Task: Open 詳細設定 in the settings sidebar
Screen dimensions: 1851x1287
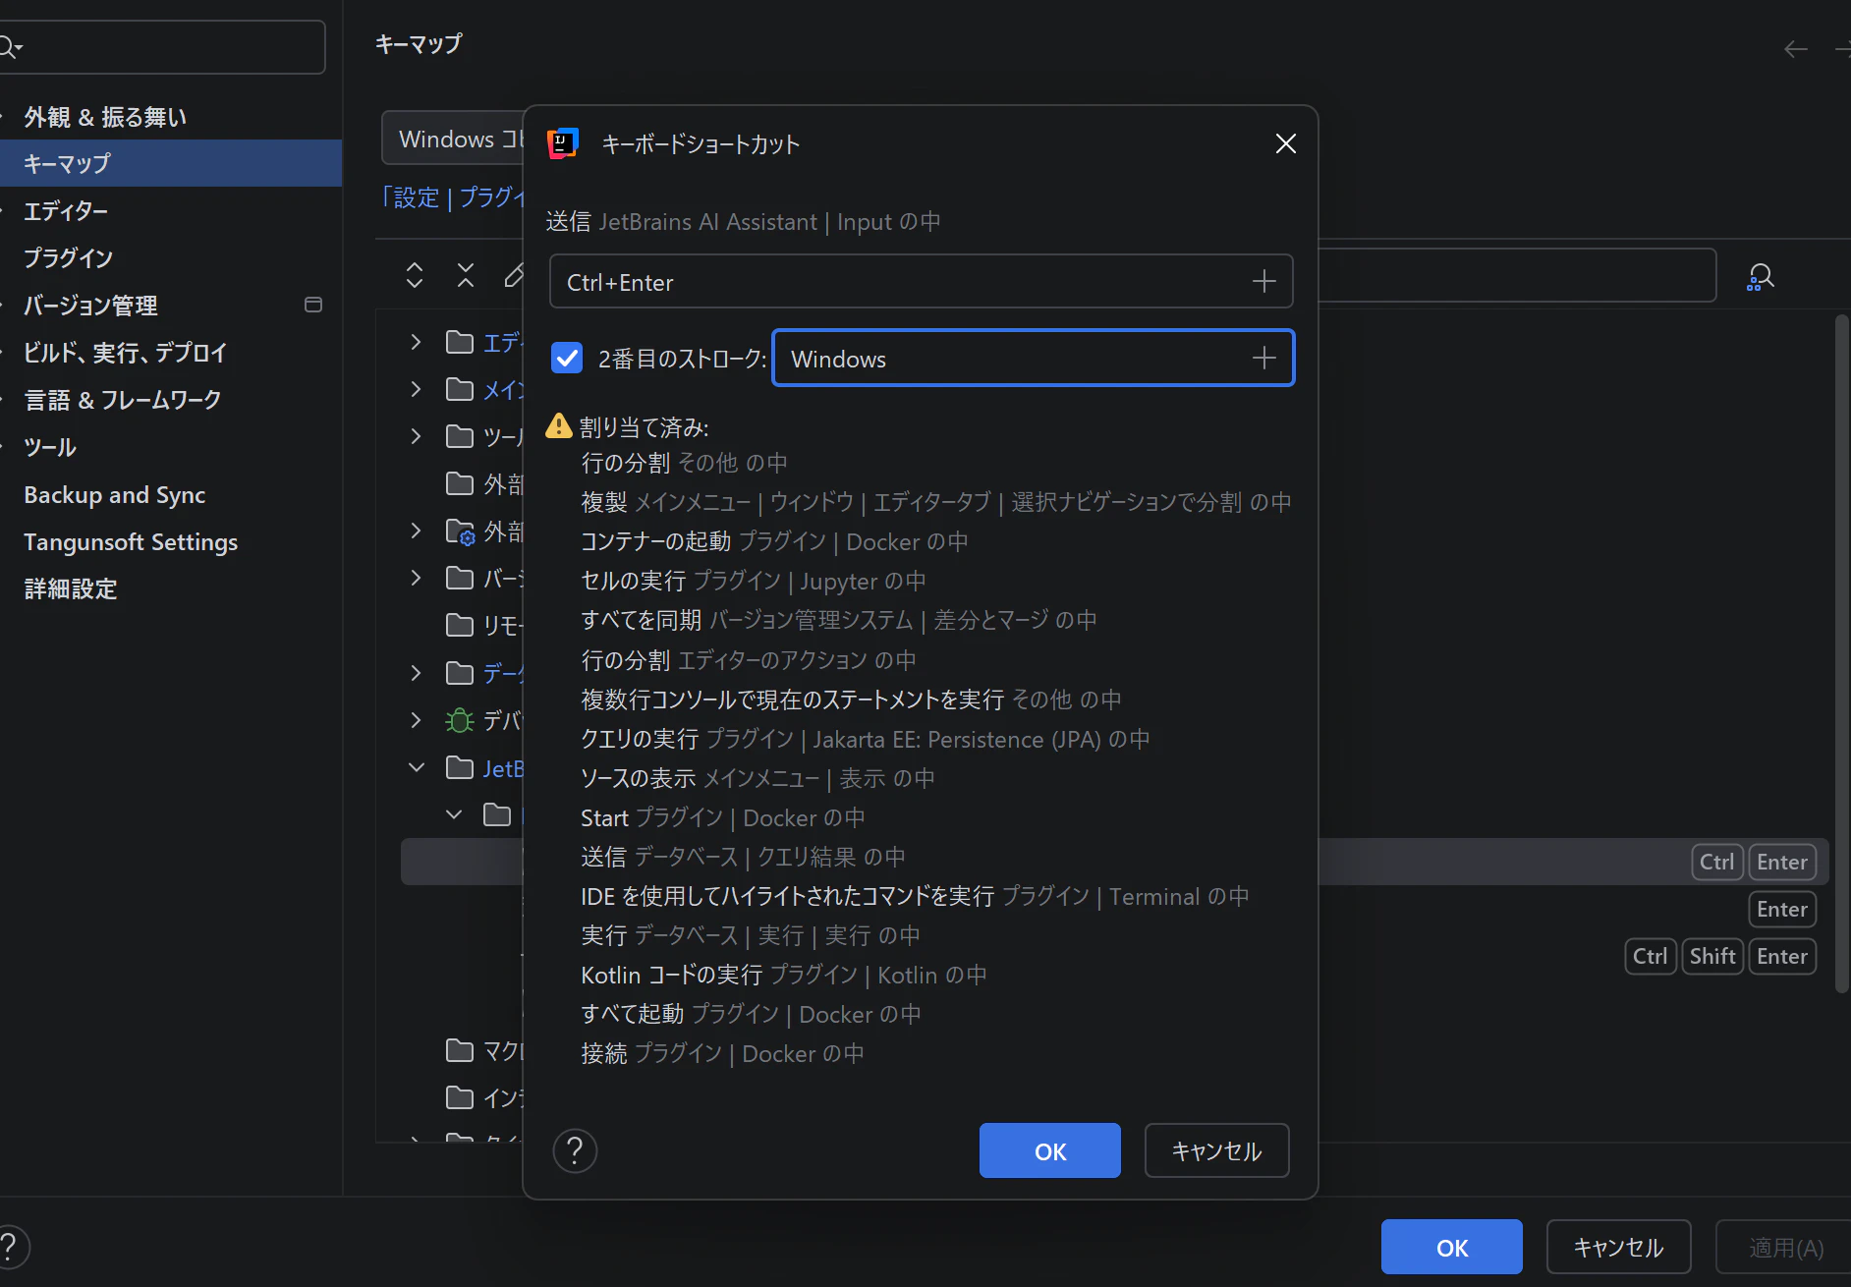Action: point(71,588)
